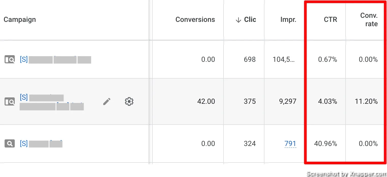The image size is (387, 177).
Task: Sort by the Impr. column header
Action: (x=288, y=20)
